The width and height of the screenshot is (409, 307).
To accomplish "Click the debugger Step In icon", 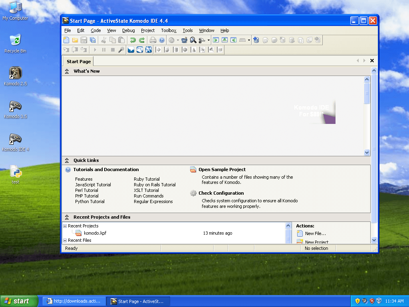I will click(66, 50).
